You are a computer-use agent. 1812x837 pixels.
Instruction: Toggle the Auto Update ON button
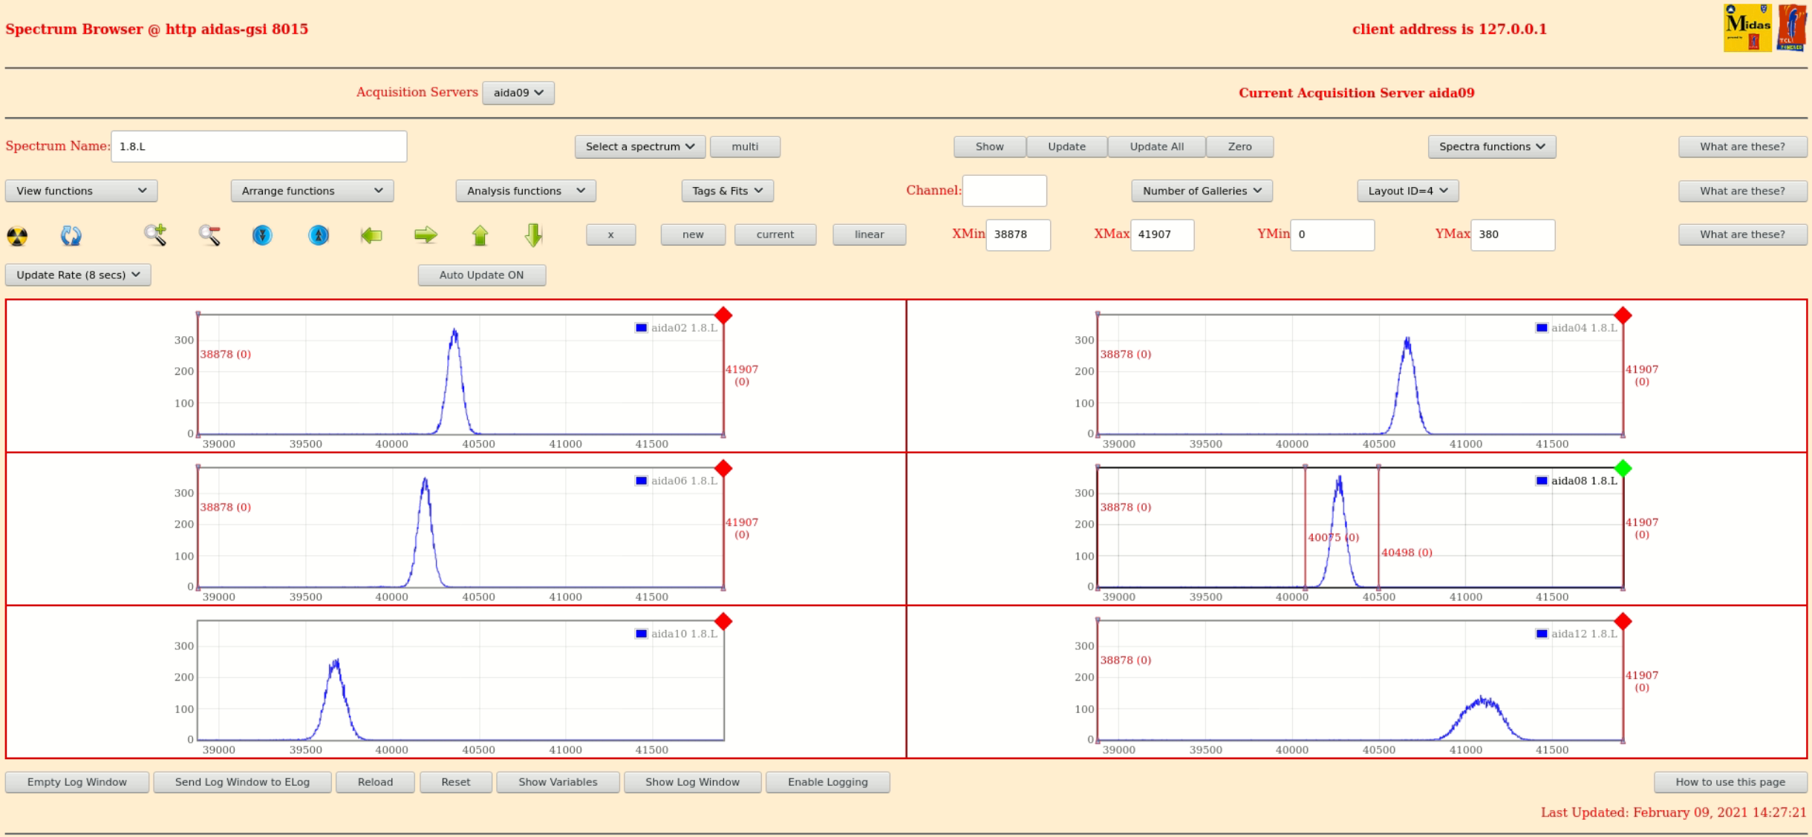point(481,275)
